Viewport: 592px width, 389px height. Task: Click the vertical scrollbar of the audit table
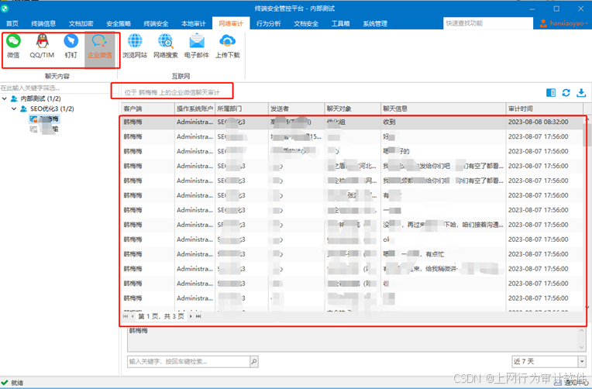(x=587, y=212)
